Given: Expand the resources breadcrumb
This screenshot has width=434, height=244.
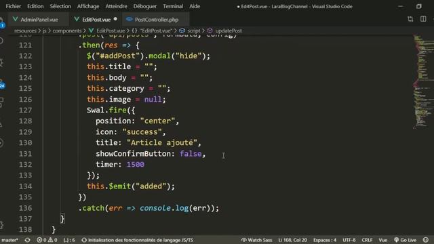Looking at the screenshot, I should click(25, 30).
